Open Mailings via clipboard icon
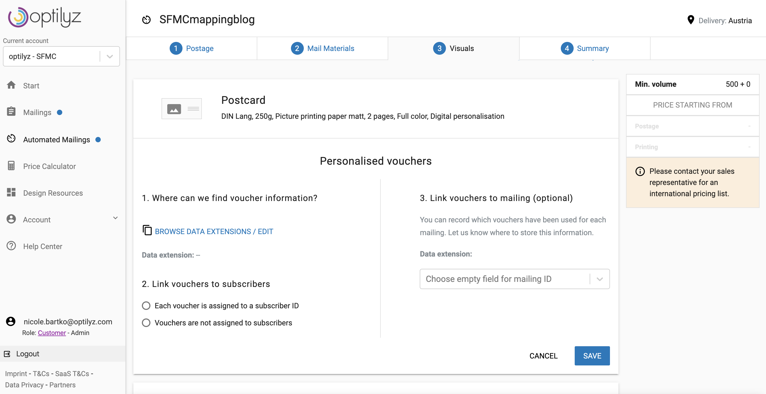The width and height of the screenshot is (766, 394). 11,112
